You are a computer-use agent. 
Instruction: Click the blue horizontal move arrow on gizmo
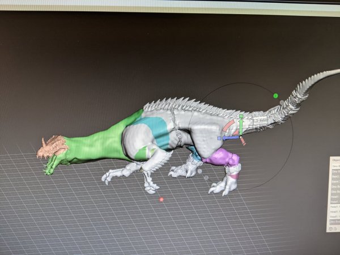(228, 137)
